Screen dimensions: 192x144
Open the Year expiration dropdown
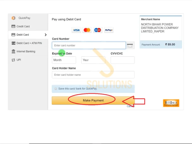click(x=93, y=60)
